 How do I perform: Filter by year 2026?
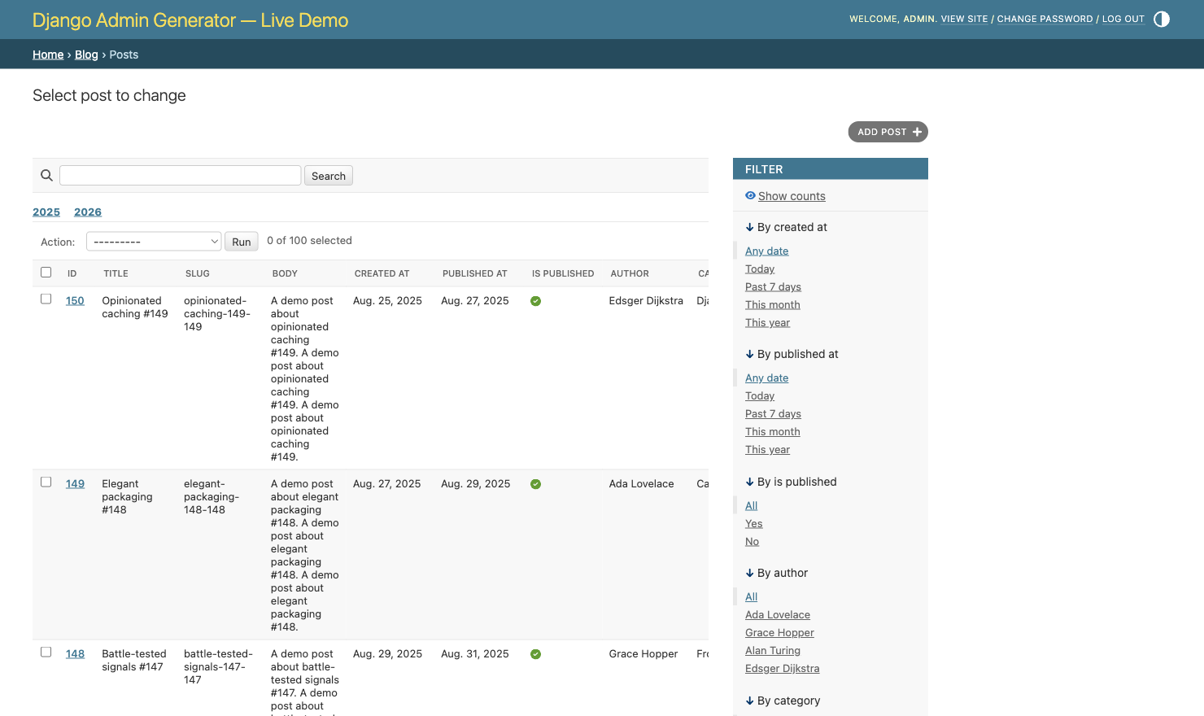pyautogui.click(x=88, y=212)
